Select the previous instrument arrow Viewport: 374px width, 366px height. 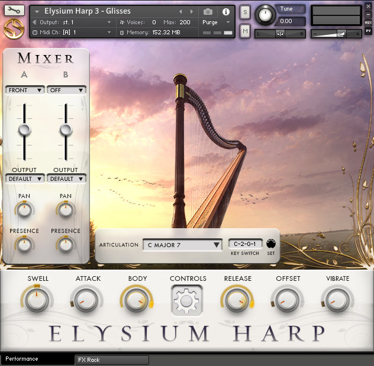[x=180, y=11]
